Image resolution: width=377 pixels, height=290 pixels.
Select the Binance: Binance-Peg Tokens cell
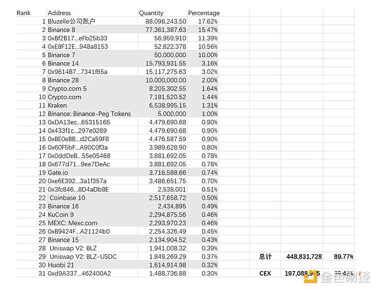pos(89,114)
